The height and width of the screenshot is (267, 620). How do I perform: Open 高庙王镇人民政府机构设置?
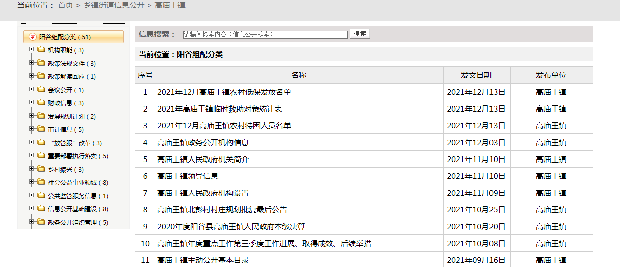(x=203, y=193)
